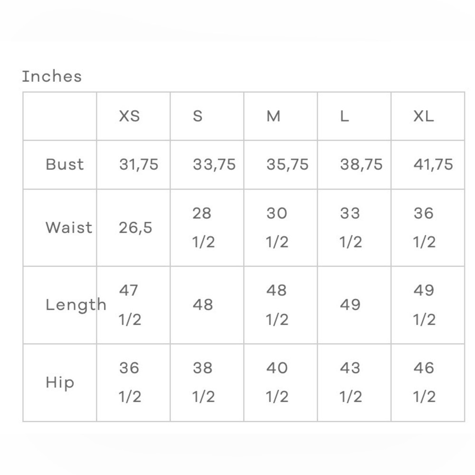The height and width of the screenshot is (475, 475).
Task: Click the L length value 49
Action: tap(350, 305)
